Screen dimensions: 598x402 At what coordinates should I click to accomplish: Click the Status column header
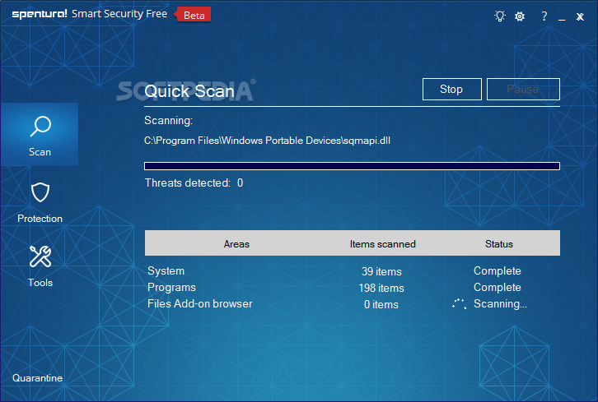pos(499,244)
